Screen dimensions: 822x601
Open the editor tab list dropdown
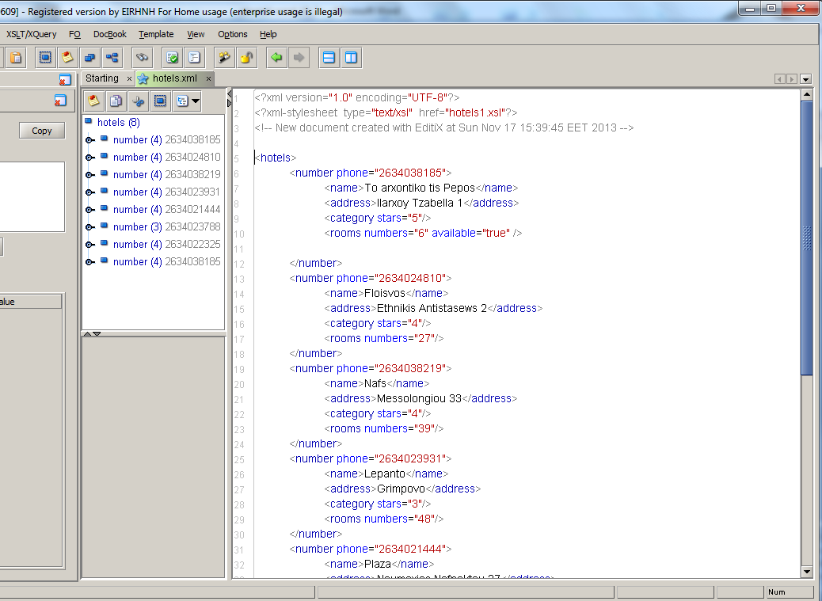point(805,79)
